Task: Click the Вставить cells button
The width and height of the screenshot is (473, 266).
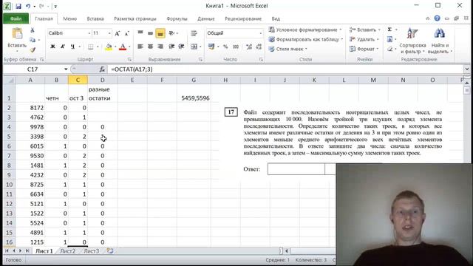Action: (x=364, y=30)
